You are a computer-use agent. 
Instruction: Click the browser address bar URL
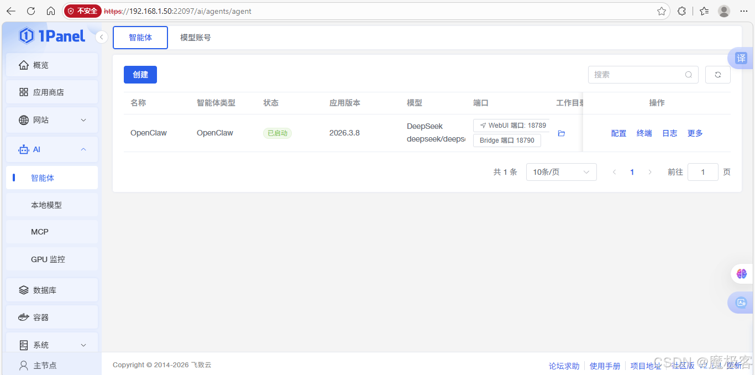pos(178,11)
